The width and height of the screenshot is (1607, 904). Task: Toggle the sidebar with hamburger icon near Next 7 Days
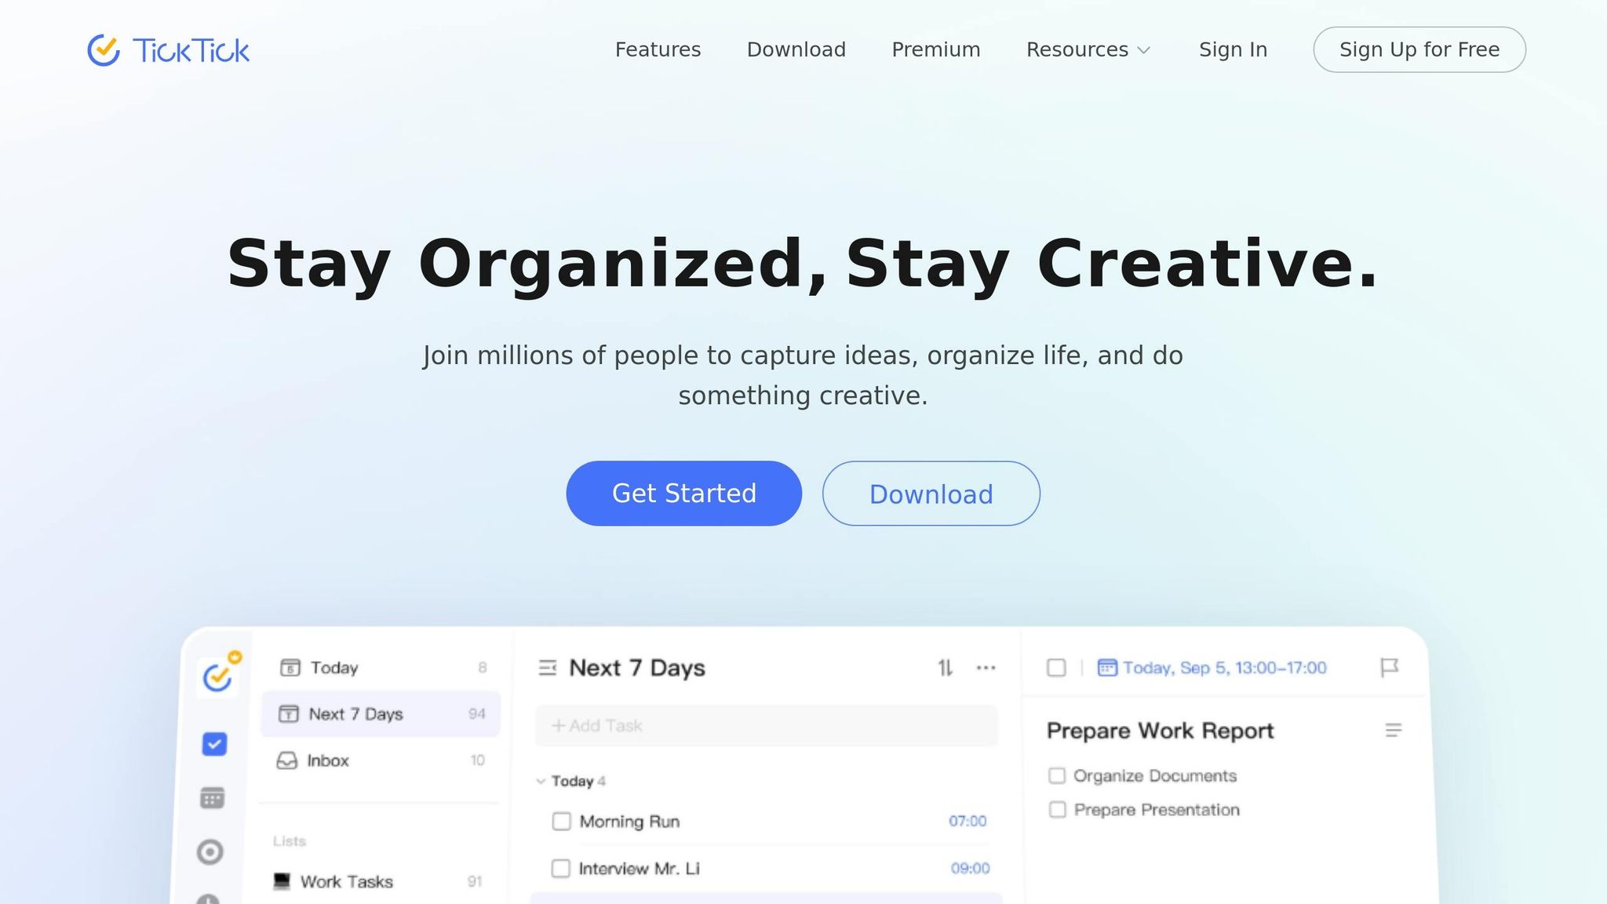click(548, 668)
